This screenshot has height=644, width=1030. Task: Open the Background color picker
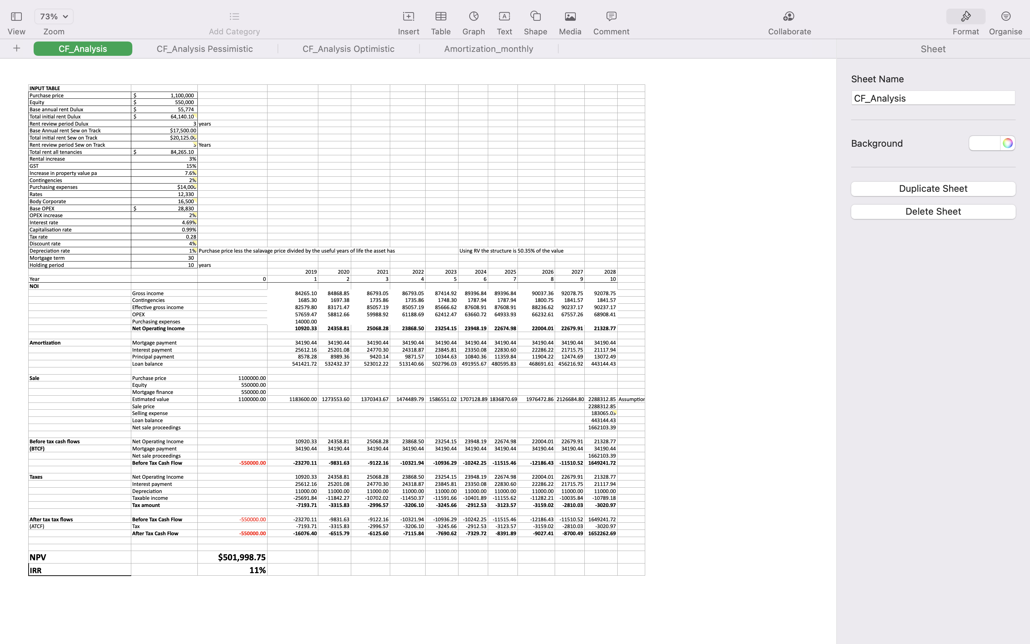pos(1008,143)
